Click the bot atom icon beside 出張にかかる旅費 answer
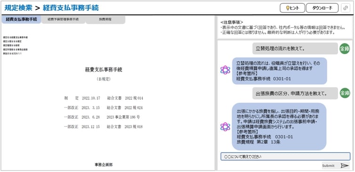355x172 pixels. pos(225,127)
